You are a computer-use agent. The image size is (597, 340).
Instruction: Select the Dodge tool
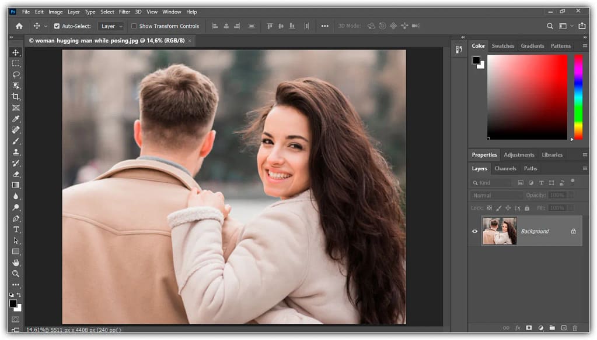coord(16,207)
